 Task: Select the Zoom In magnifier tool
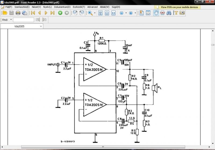click(x=90, y=13)
